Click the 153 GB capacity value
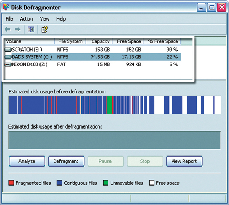The height and width of the screenshot is (205, 229). coord(103,50)
